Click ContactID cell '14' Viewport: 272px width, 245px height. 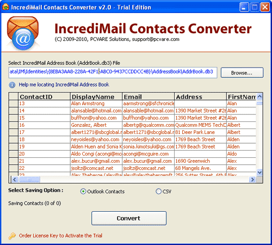(x=44, y=111)
